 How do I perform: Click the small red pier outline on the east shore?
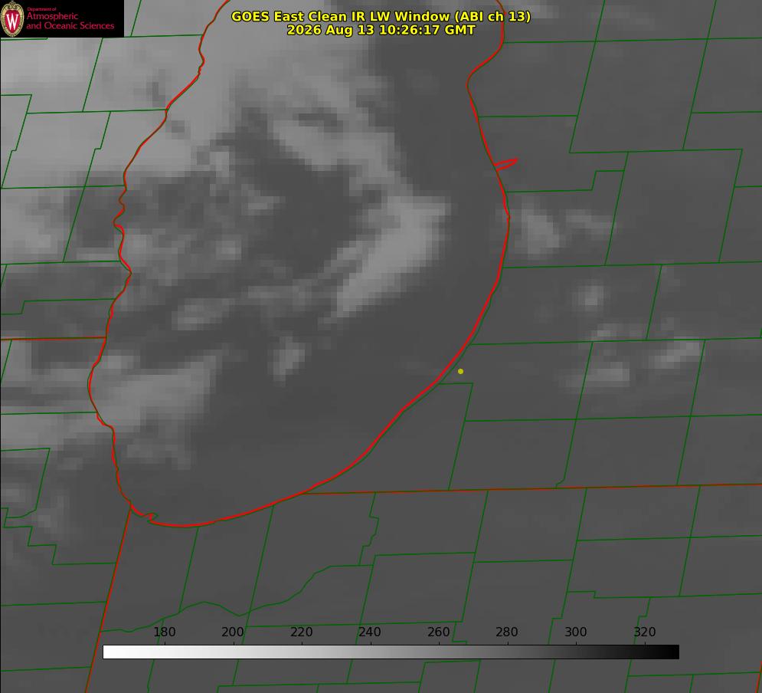[505, 164]
